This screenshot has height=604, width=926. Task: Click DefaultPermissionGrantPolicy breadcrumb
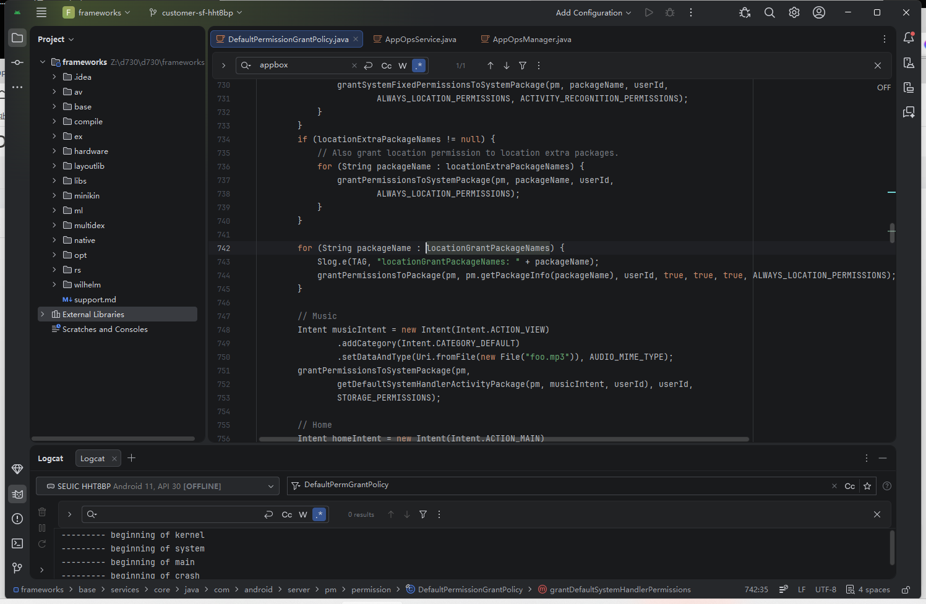tap(465, 590)
